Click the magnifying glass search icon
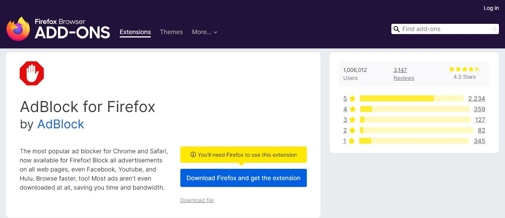This screenshot has height=218, width=505. coord(397,29)
